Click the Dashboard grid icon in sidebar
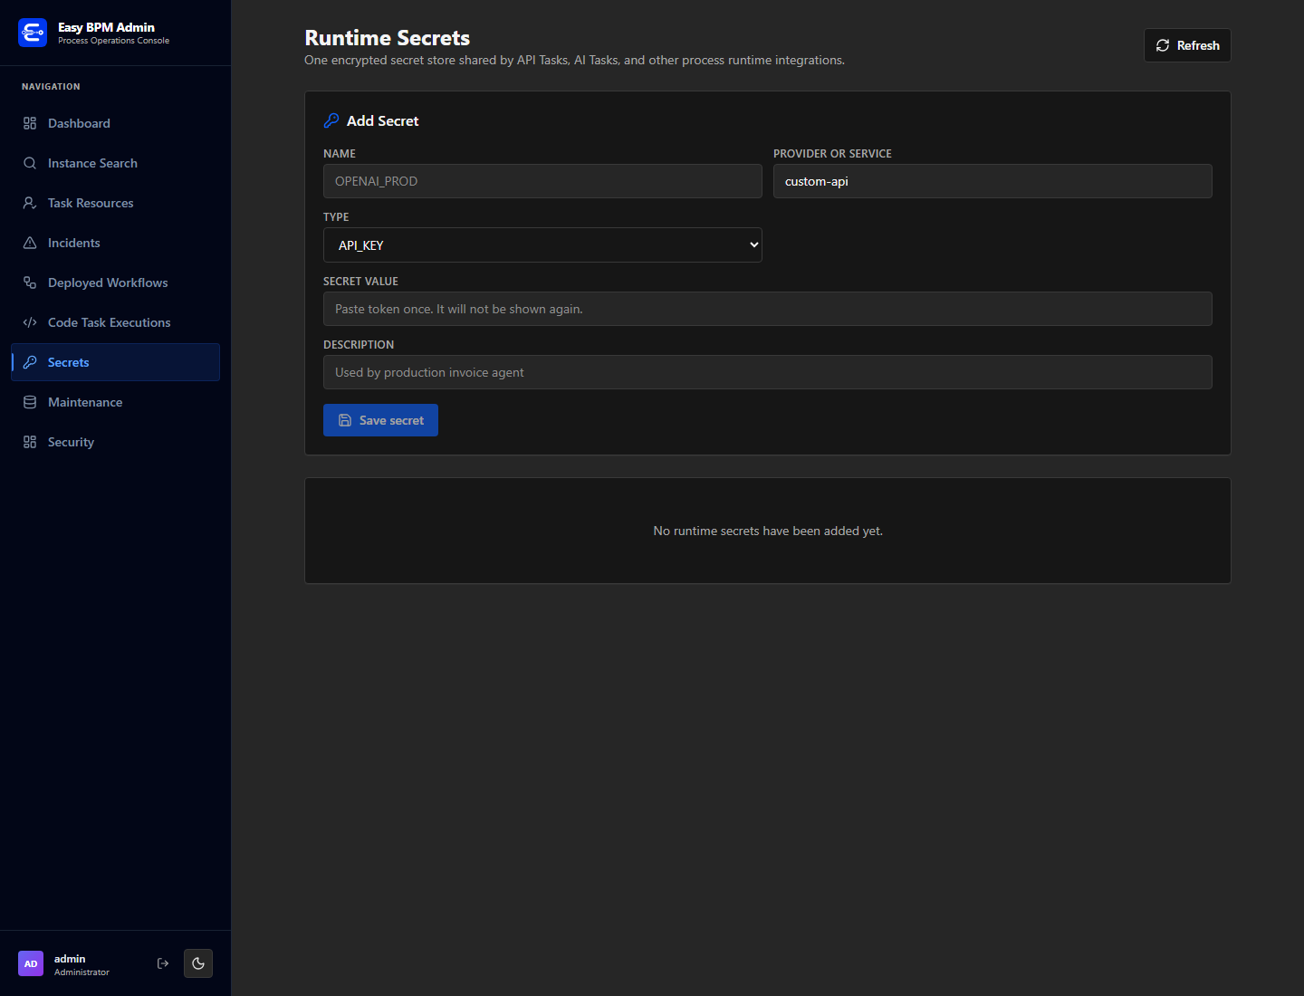 30,123
